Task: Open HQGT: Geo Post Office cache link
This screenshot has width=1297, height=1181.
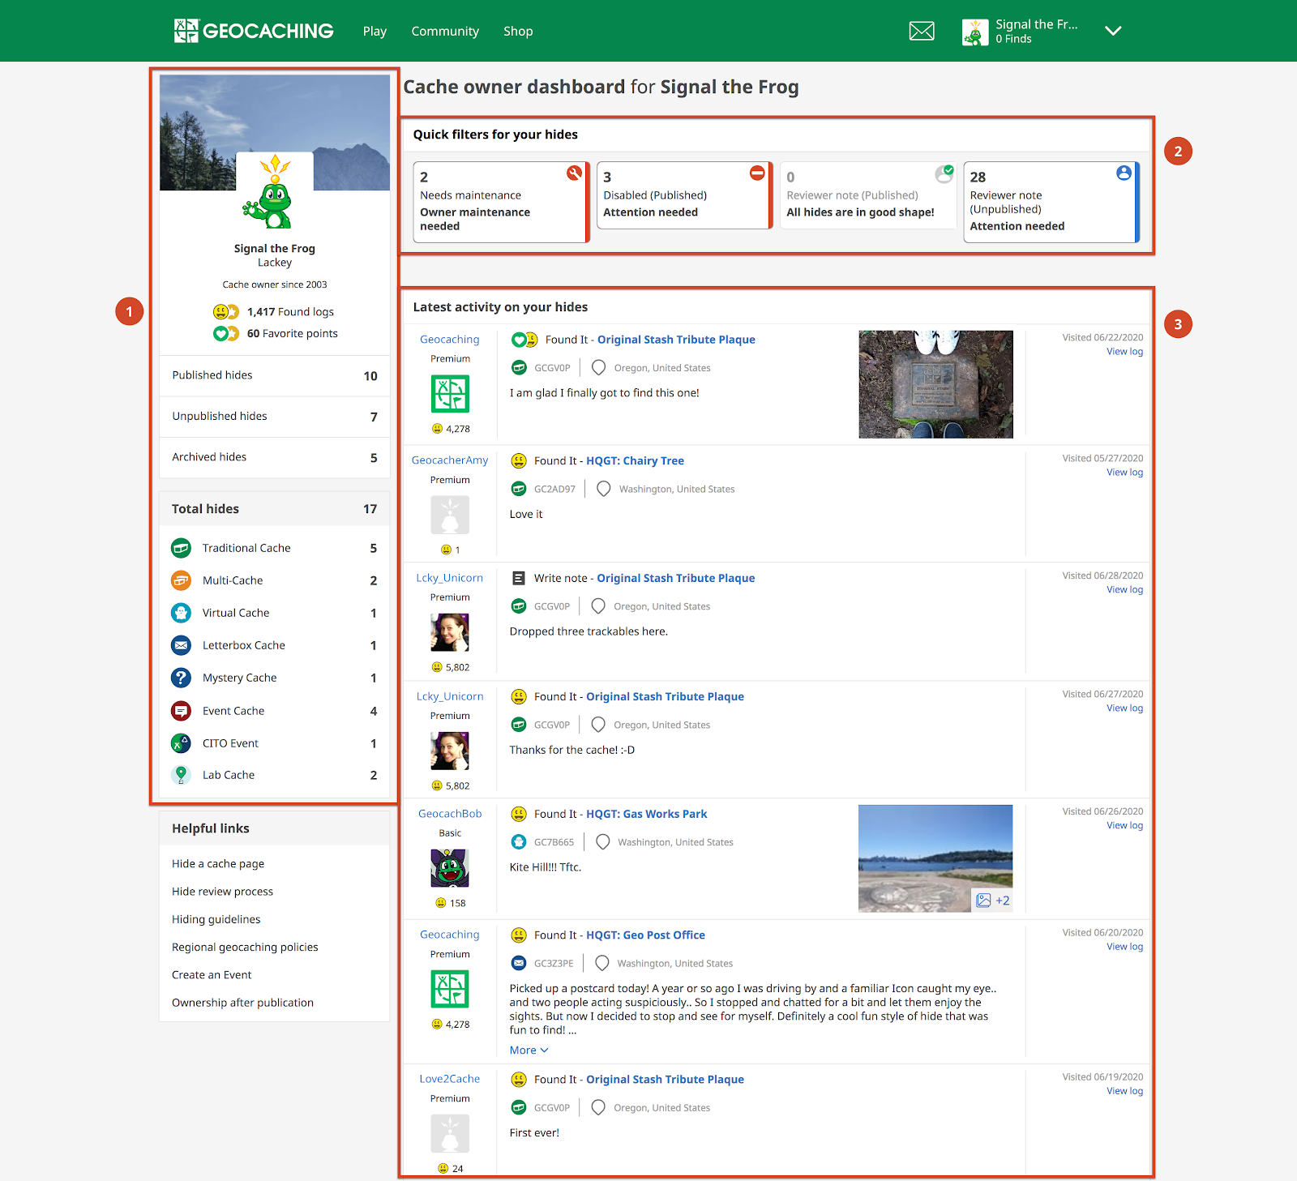Action: click(646, 935)
